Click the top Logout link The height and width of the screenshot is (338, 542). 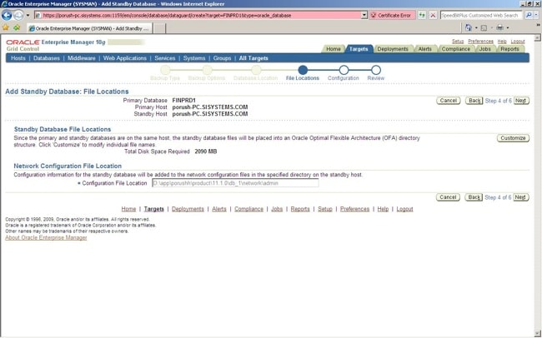pyautogui.click(x=518, y=42)
